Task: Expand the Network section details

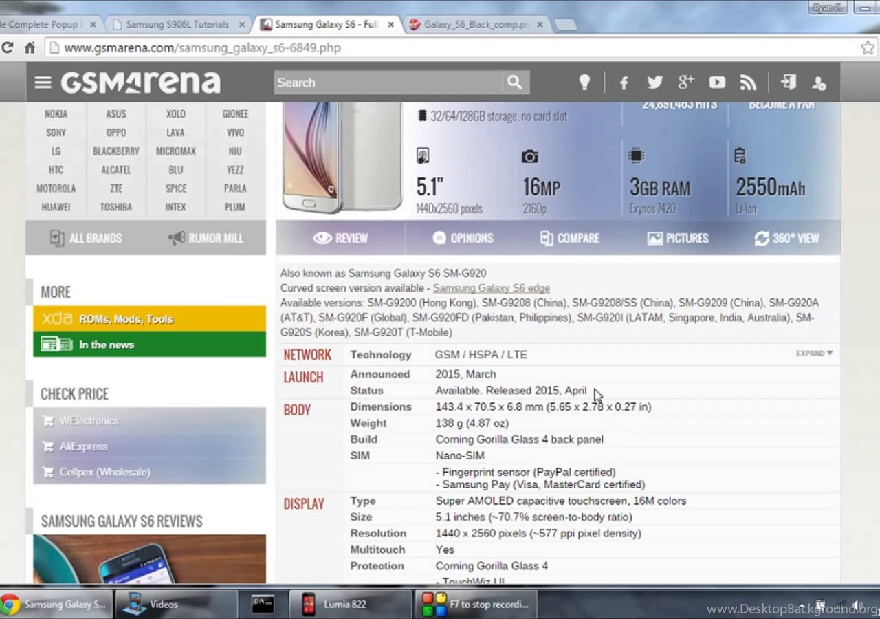Action: [815, 354]
